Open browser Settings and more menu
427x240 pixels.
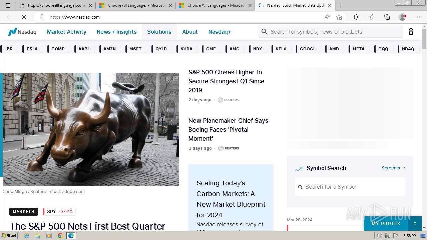coord(418,17)
